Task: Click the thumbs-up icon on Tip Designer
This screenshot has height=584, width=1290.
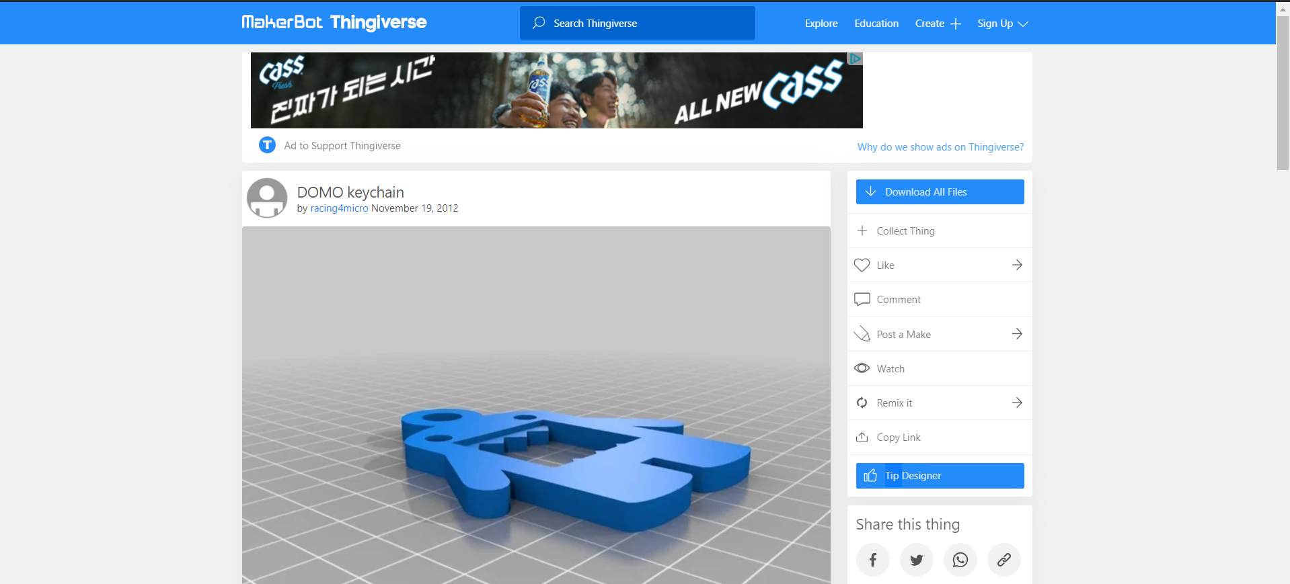Action: click(870, 476)
